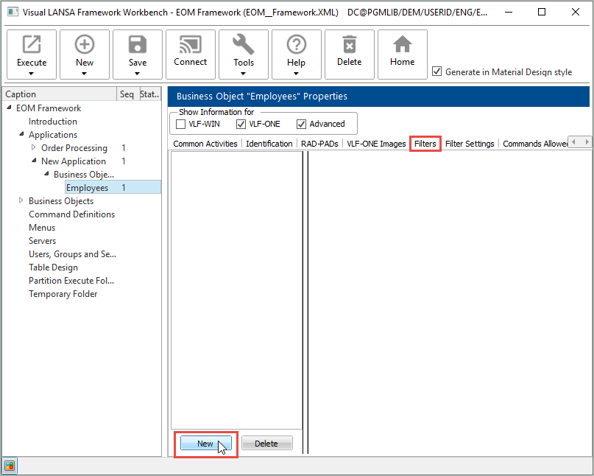
Task: Close the Framework Workbench window
Action: click(x=575, y=12)
